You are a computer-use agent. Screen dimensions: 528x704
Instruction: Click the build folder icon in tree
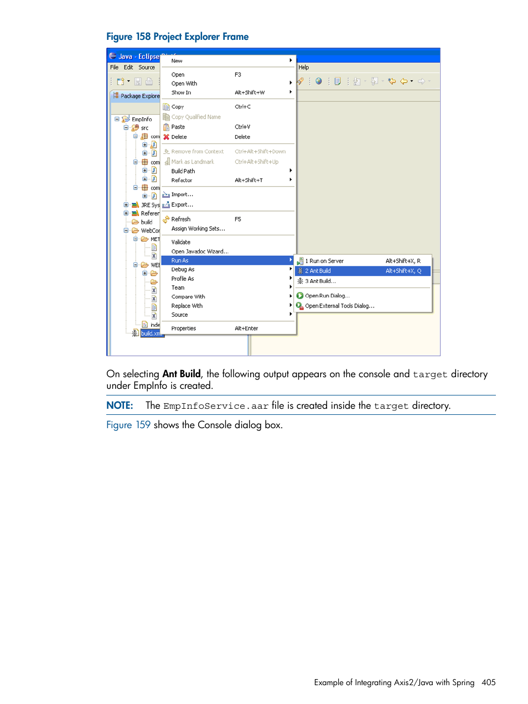pyautogui.click(x=135, y=222)
